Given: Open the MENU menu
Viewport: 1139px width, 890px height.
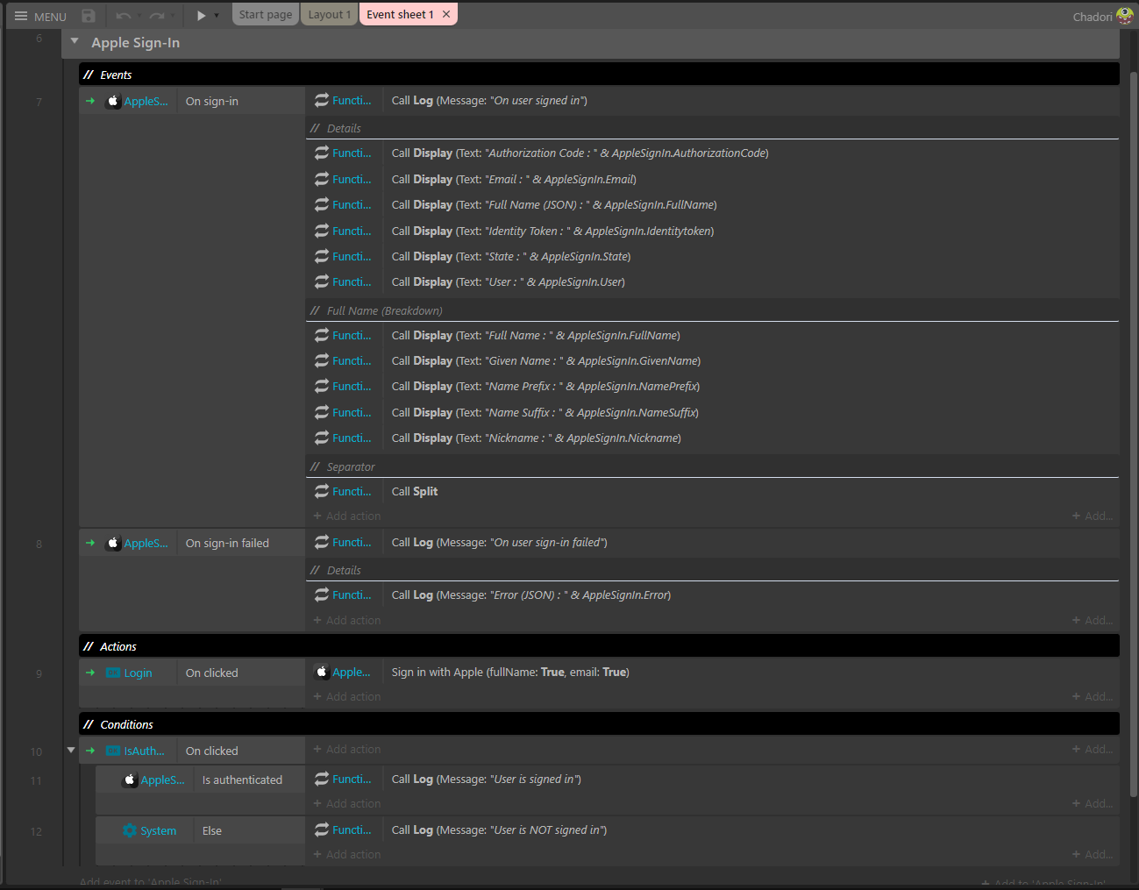Looking at the screenshot, I should click(x=39, y=15).
